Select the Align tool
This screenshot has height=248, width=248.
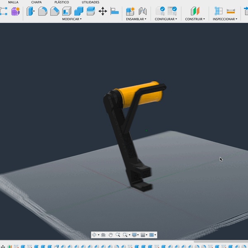pos(114,11)
